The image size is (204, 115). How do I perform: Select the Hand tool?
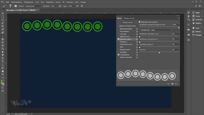coord(3,71)
